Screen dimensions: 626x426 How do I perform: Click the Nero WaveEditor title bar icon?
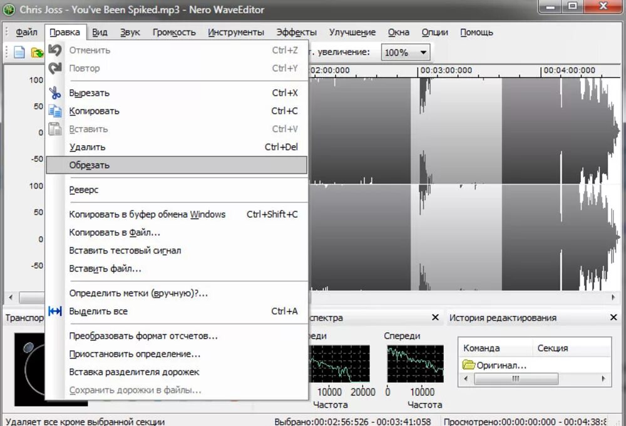(9, 9)
